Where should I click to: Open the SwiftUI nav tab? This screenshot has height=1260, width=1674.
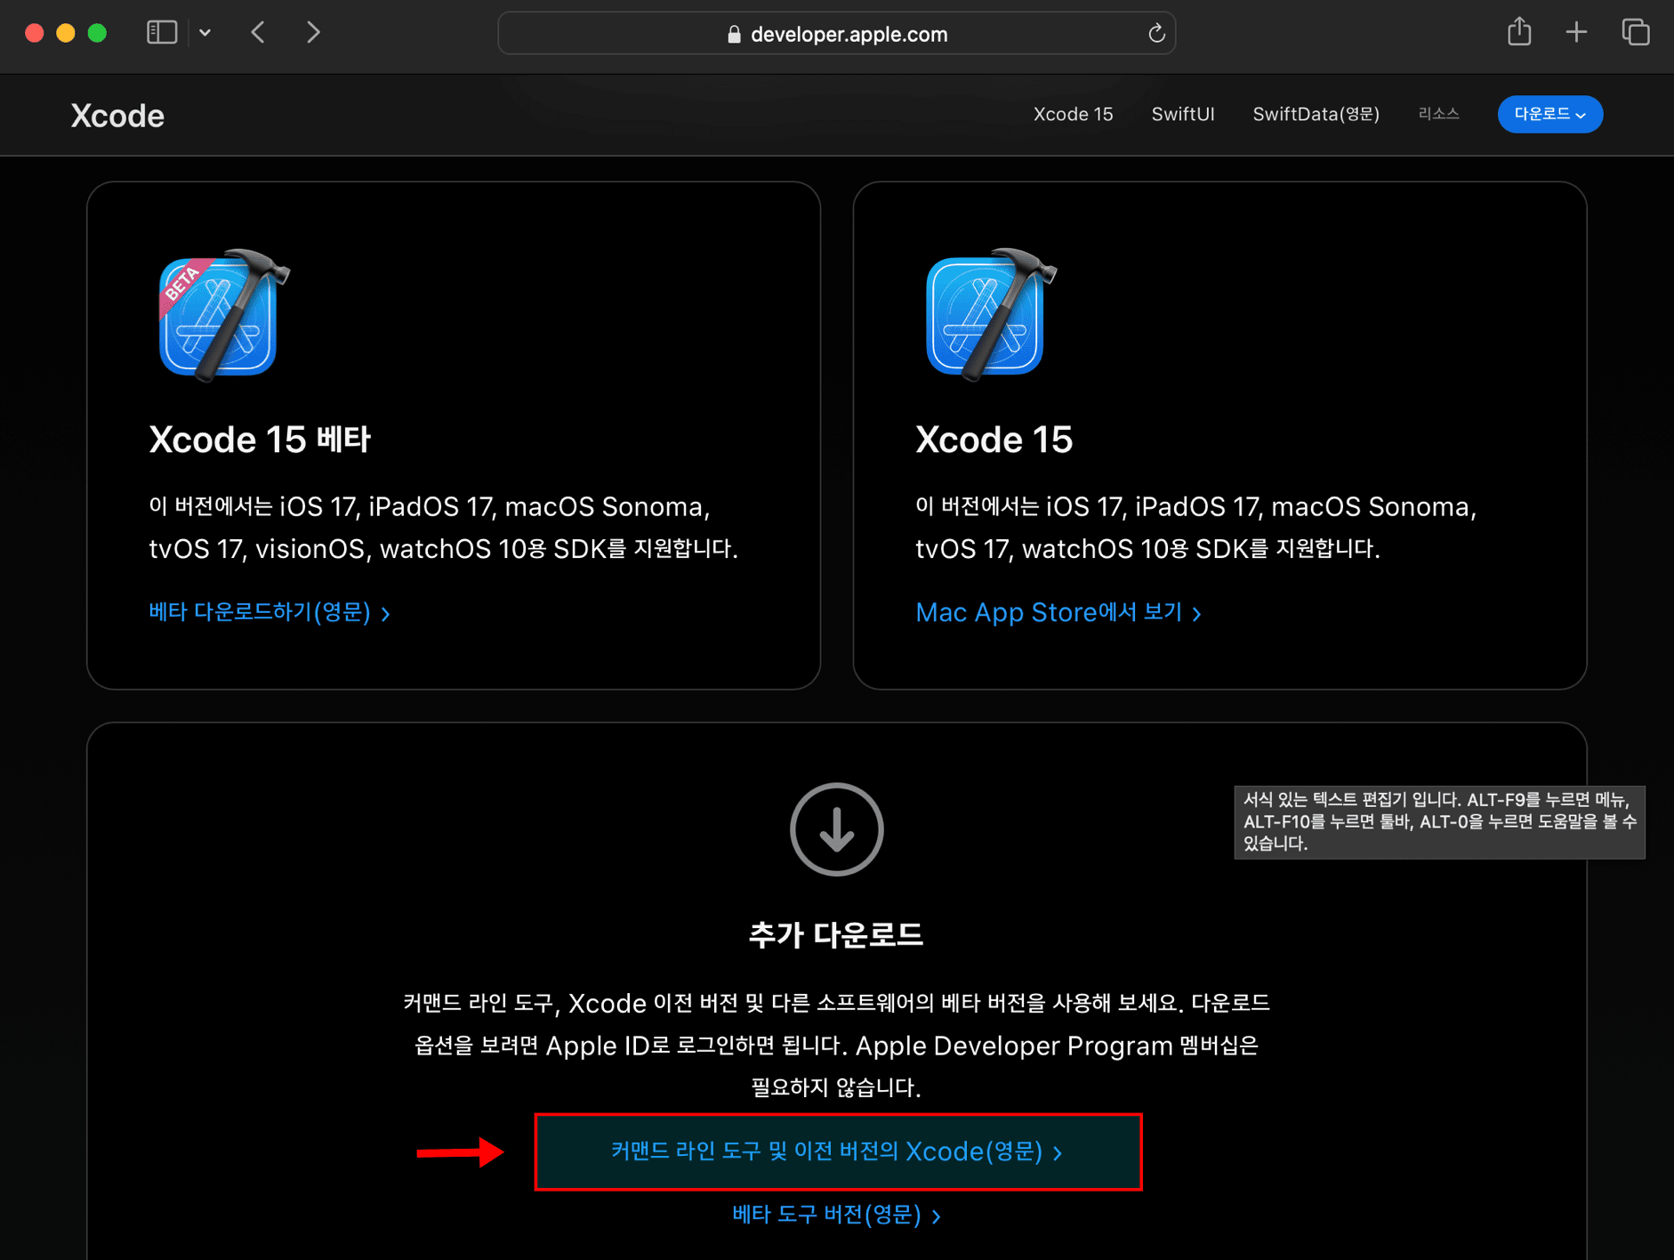(x=1182, y=114)
